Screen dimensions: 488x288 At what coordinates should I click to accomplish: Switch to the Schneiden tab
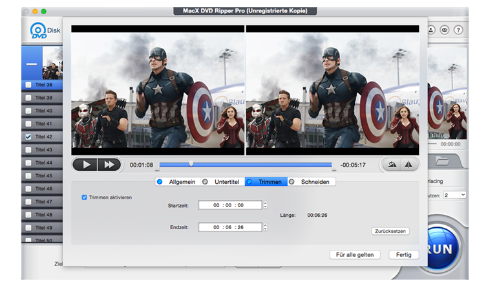click(x=312, y=182)
